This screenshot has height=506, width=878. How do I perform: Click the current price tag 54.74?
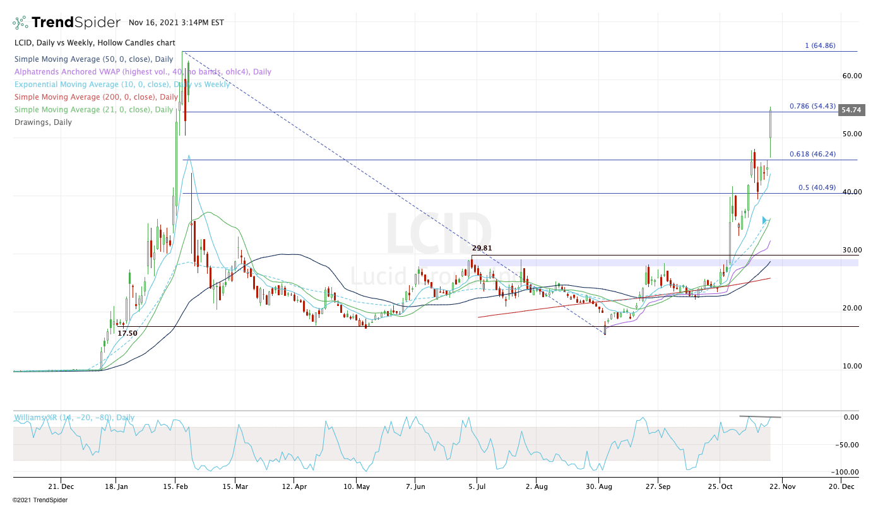coord(851,110)
